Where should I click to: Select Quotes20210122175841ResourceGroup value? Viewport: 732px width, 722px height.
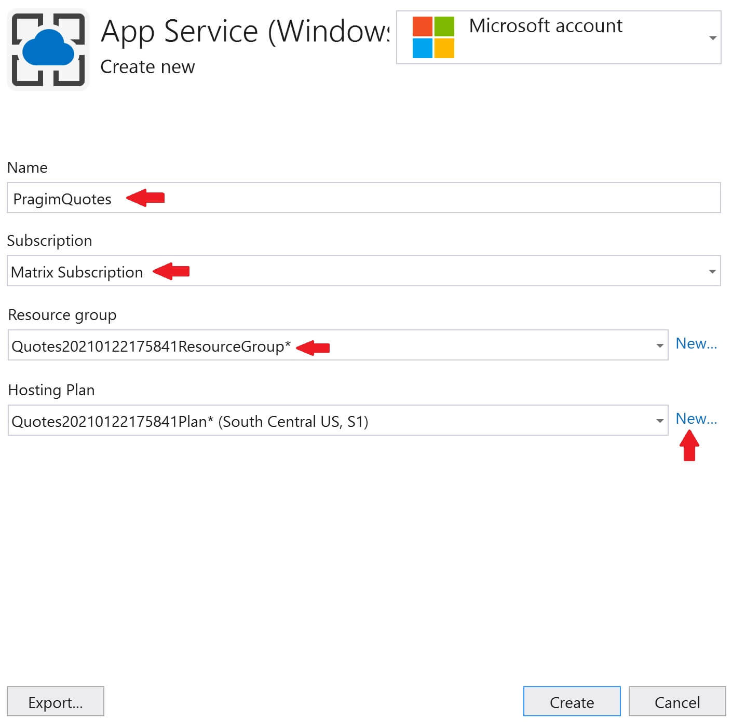click(x=151, y=346)
